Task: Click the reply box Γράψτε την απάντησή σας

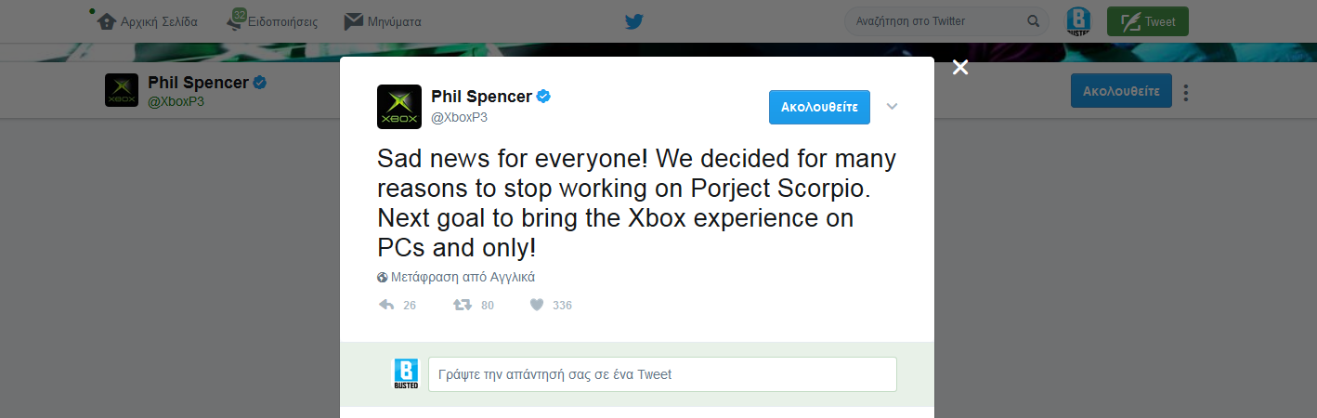Action: [x=662, y=374]
